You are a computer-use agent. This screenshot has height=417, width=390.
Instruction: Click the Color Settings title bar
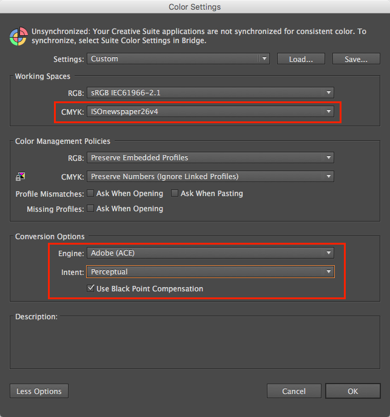point(195,7)
